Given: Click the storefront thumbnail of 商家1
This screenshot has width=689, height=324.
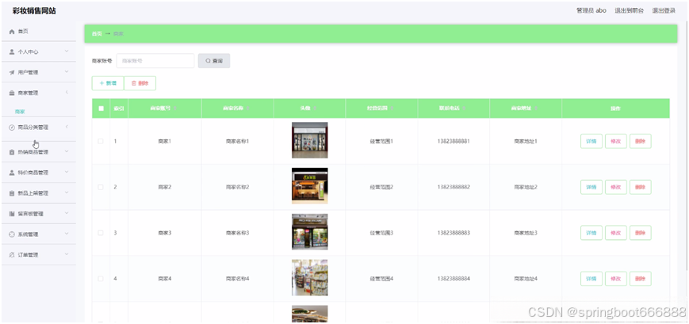Looking at the screenshot, I should tap(310, 140).
